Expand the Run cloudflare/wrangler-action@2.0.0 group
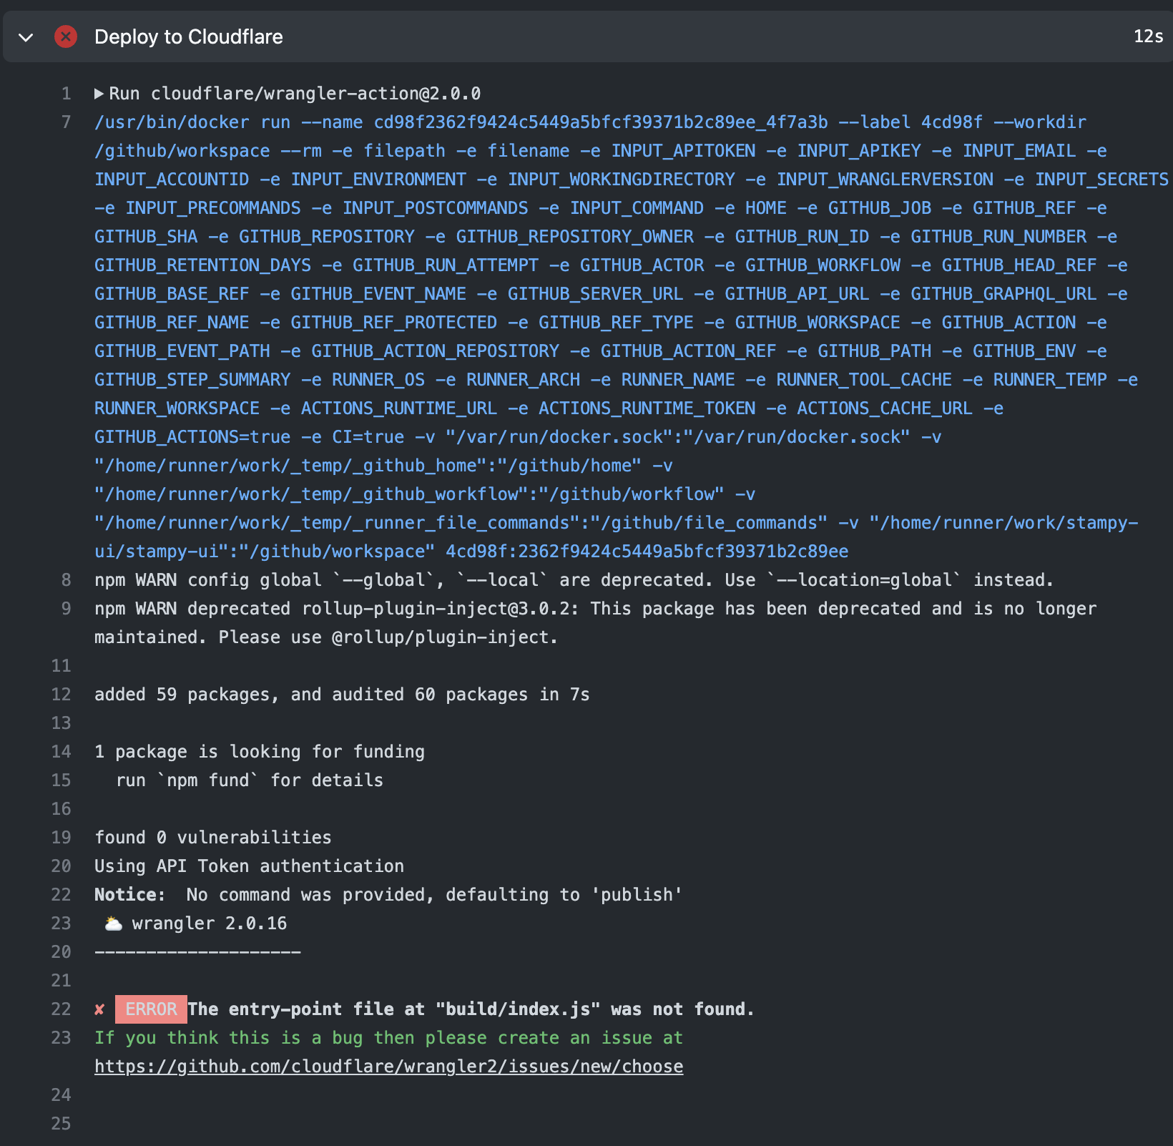Viewport: 1173px width, 1146px height. click(x=99, y=94)
